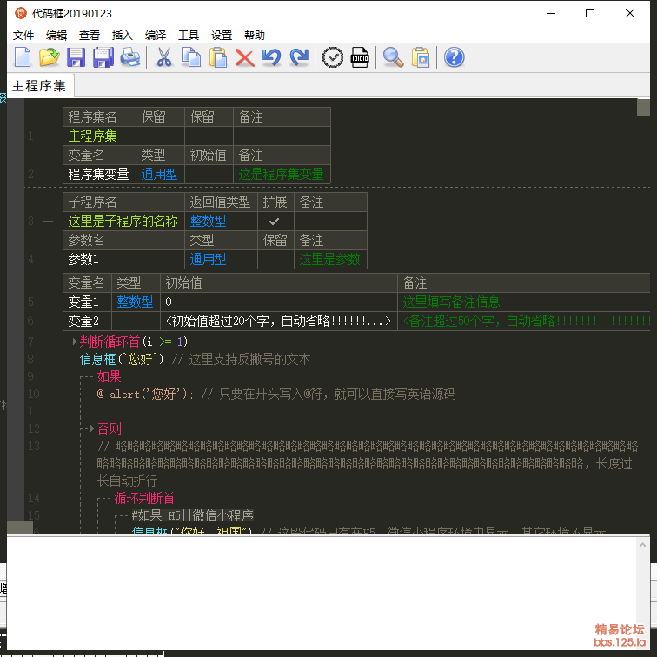Cut the selection with the scissors icon

tap(164, 57)
